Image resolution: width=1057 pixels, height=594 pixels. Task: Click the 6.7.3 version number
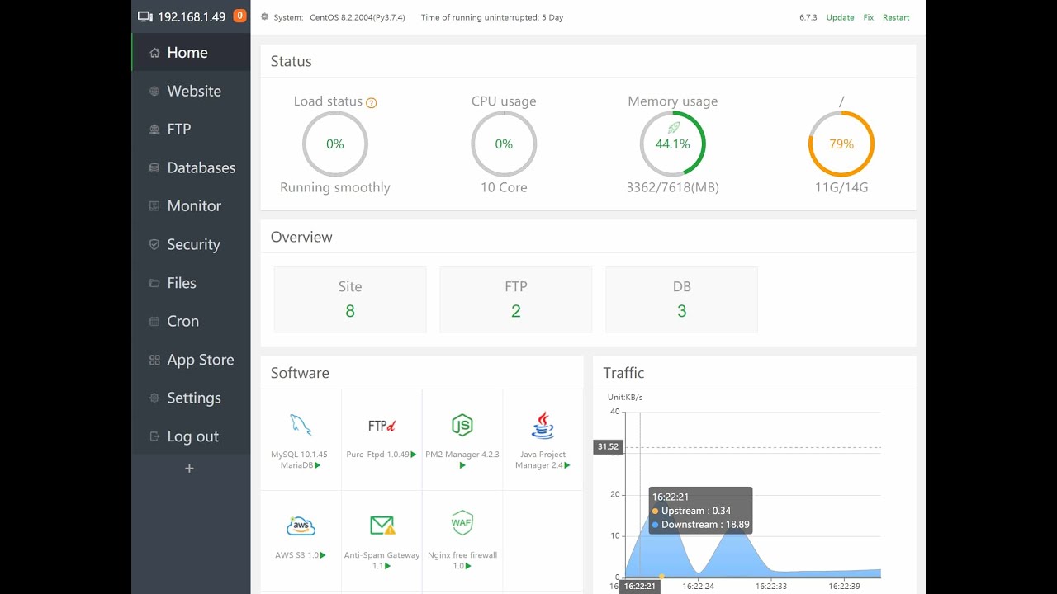(x=808, y=17)
